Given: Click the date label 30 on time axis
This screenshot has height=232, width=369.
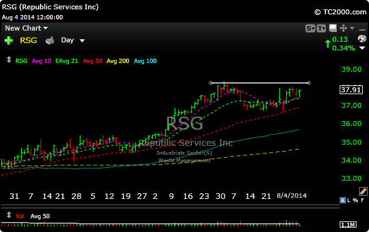Looking at the screenshot, I should tap(221, 196).
